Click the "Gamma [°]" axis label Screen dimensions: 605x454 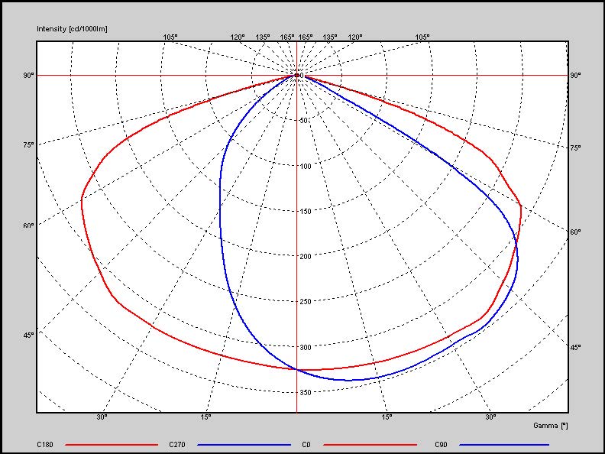[551, 426]
